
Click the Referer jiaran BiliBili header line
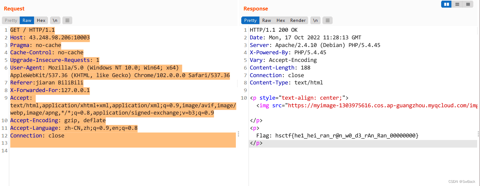47,83
